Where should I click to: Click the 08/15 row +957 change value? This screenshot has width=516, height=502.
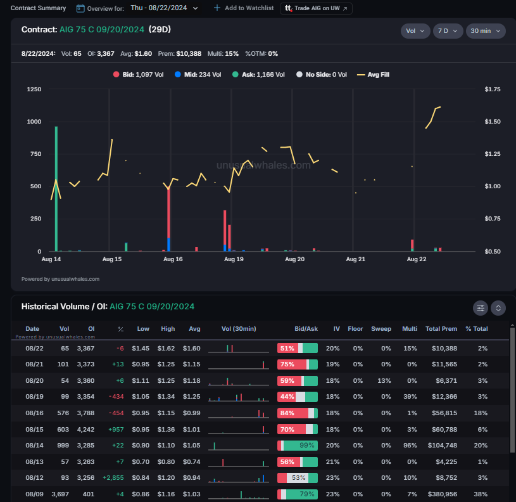[x=116, y=430]
